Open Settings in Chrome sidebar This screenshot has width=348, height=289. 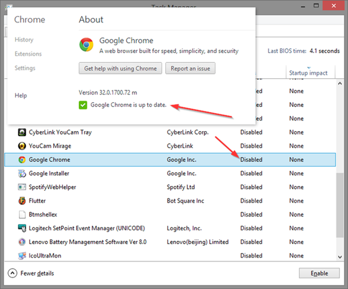[25, 68]
